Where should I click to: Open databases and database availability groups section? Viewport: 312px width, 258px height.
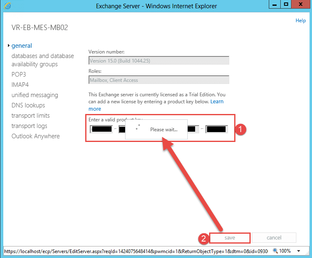[42, 60]
